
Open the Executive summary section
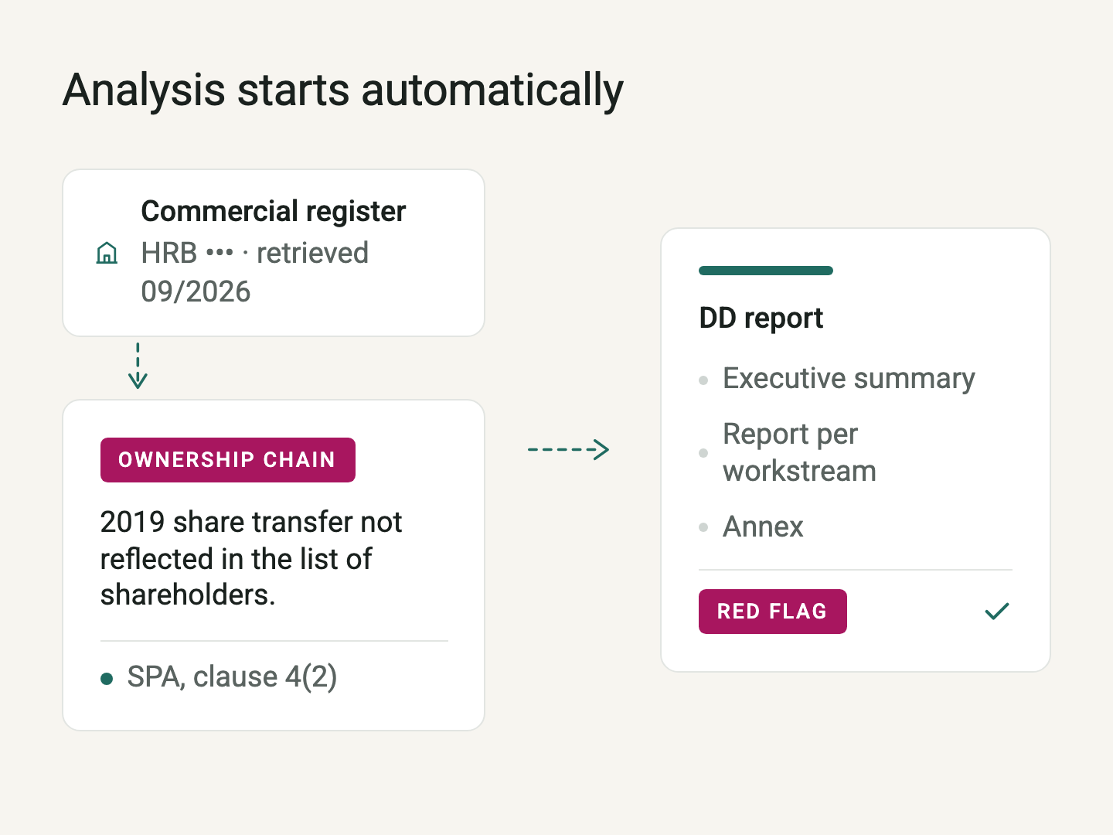[x=849, y=378]
